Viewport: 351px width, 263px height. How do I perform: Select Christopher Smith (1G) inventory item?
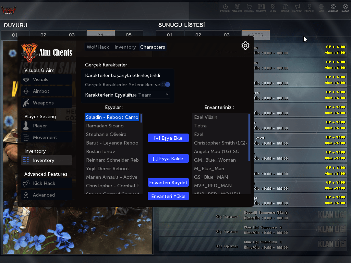pos(220,143)
